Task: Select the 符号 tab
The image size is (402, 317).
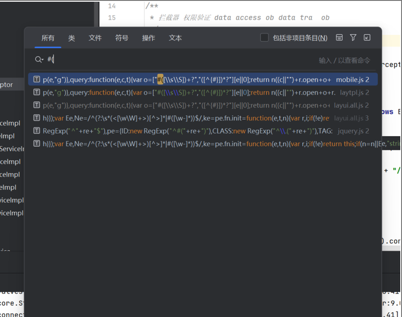Action: (x=122, y=38)
